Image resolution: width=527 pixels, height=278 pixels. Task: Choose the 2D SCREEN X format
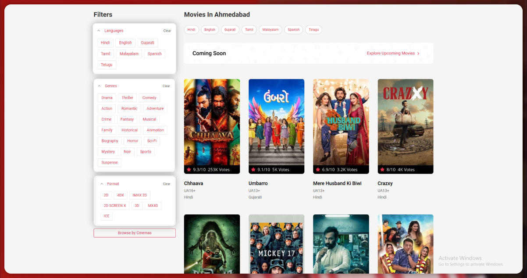[x=115, y=206]
